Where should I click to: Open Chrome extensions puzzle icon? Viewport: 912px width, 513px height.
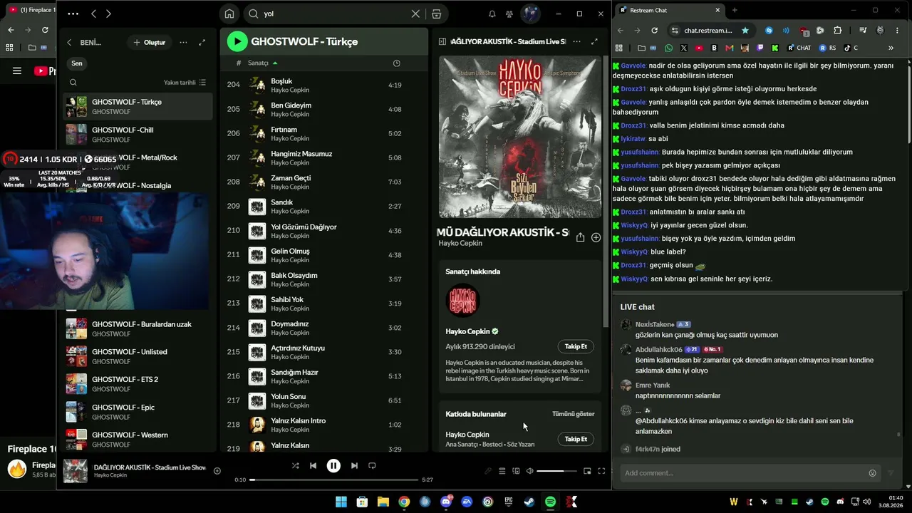click(837, 31)
